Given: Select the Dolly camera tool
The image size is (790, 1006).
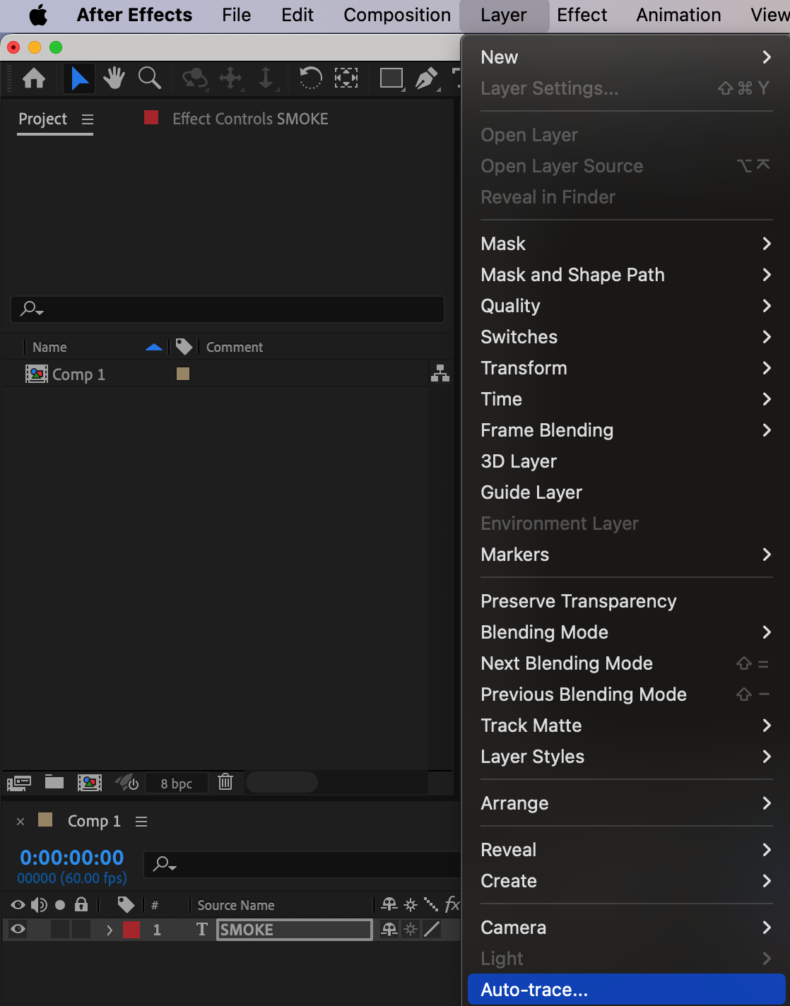Looking at the screenshot, I should pos(266,78).
